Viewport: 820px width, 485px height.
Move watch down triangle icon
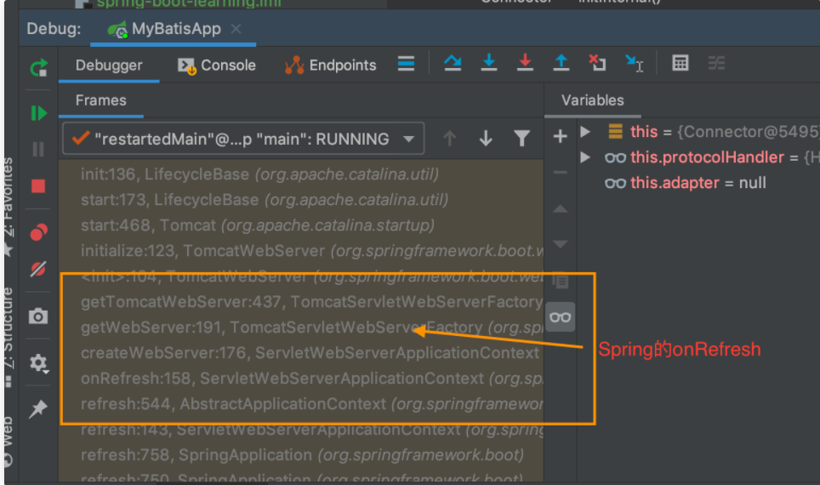[560, 244]
